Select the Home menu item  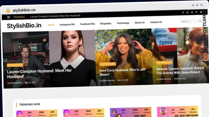pyautogui.click(x=51, y=25)
